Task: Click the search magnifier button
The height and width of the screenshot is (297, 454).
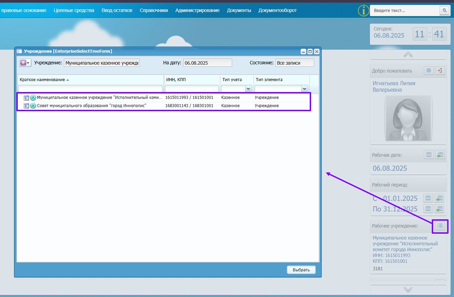Action: (444, 11)
